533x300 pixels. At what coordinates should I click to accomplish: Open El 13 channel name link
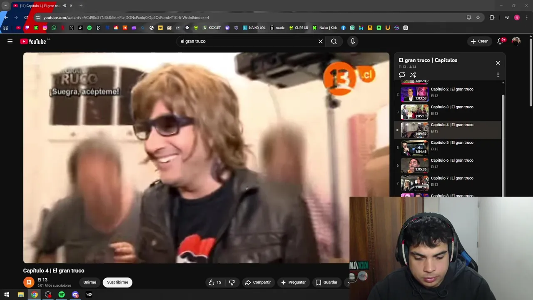[42, 280]
